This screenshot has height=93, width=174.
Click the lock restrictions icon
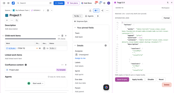click(90, 11)
